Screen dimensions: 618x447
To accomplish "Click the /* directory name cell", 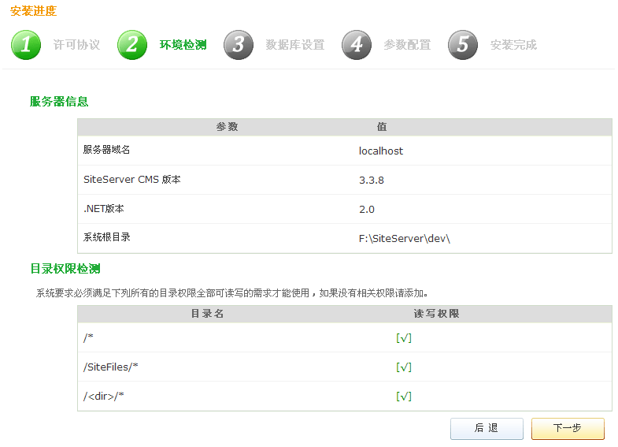I will coord(88,338).
